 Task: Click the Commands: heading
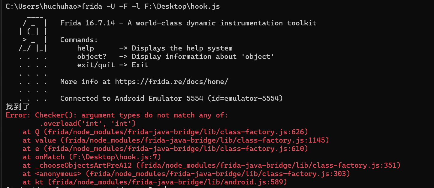[79, 40]
